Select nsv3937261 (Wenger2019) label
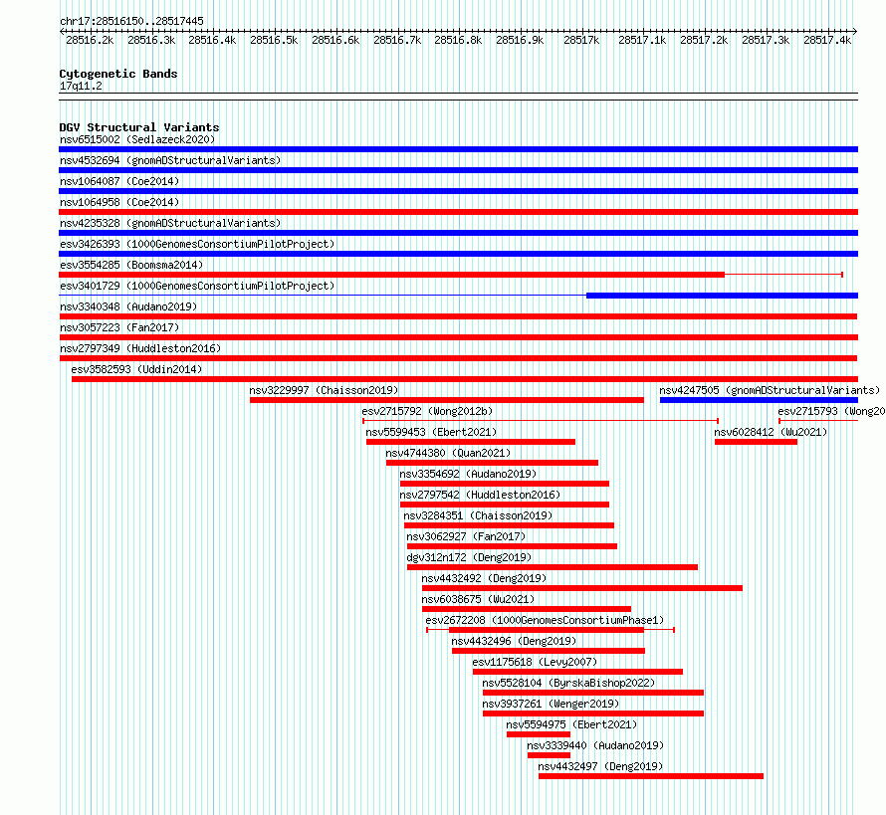The image size is (886, 815). tap(551, 704)
